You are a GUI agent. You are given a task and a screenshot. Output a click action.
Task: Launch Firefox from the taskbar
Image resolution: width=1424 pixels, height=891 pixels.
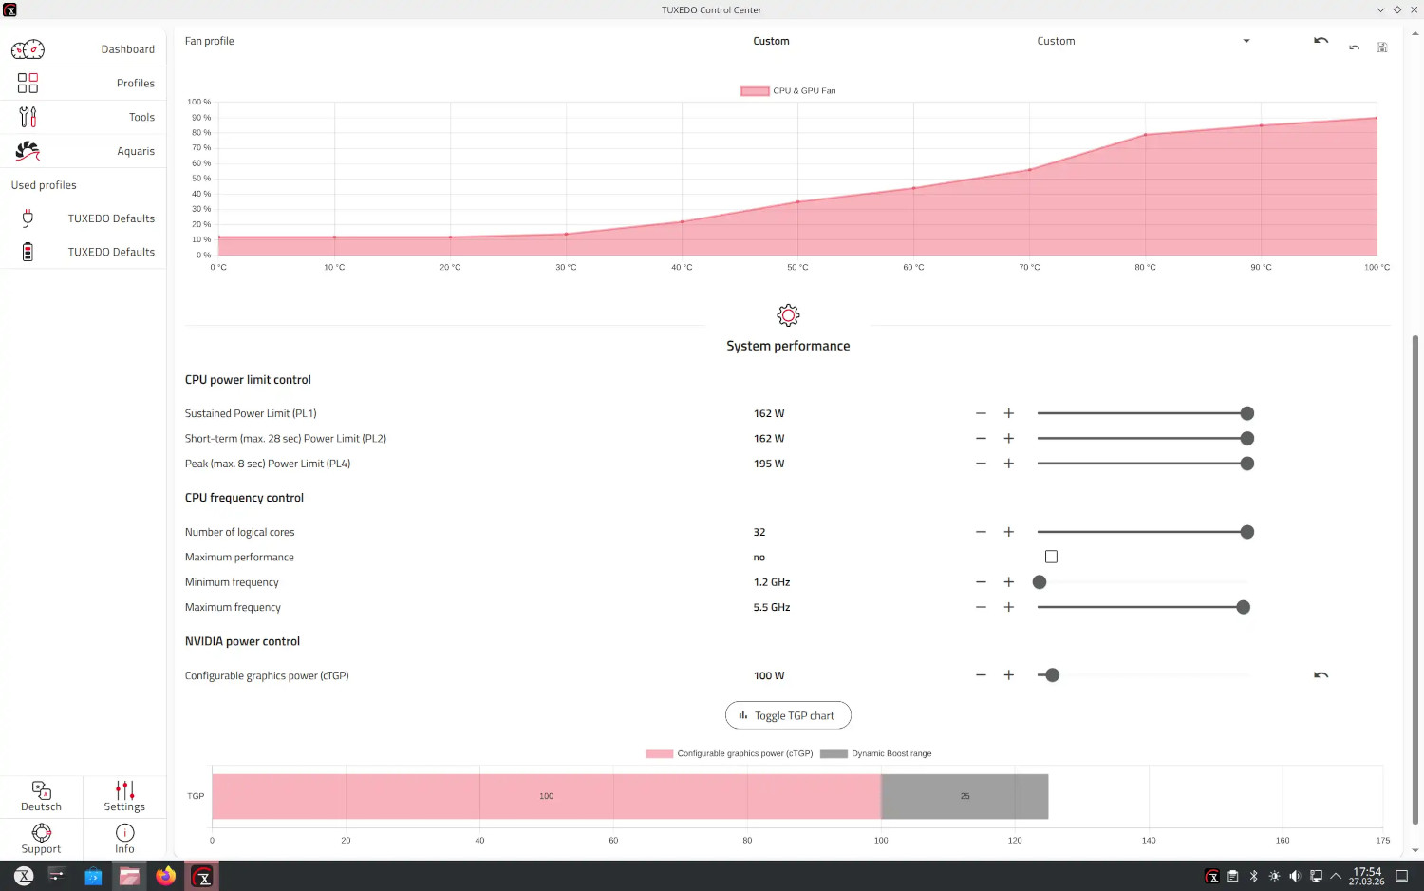point(166,876)
